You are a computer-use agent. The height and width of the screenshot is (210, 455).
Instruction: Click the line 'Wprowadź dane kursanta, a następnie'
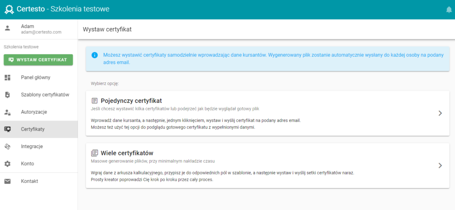coord(196,121)
